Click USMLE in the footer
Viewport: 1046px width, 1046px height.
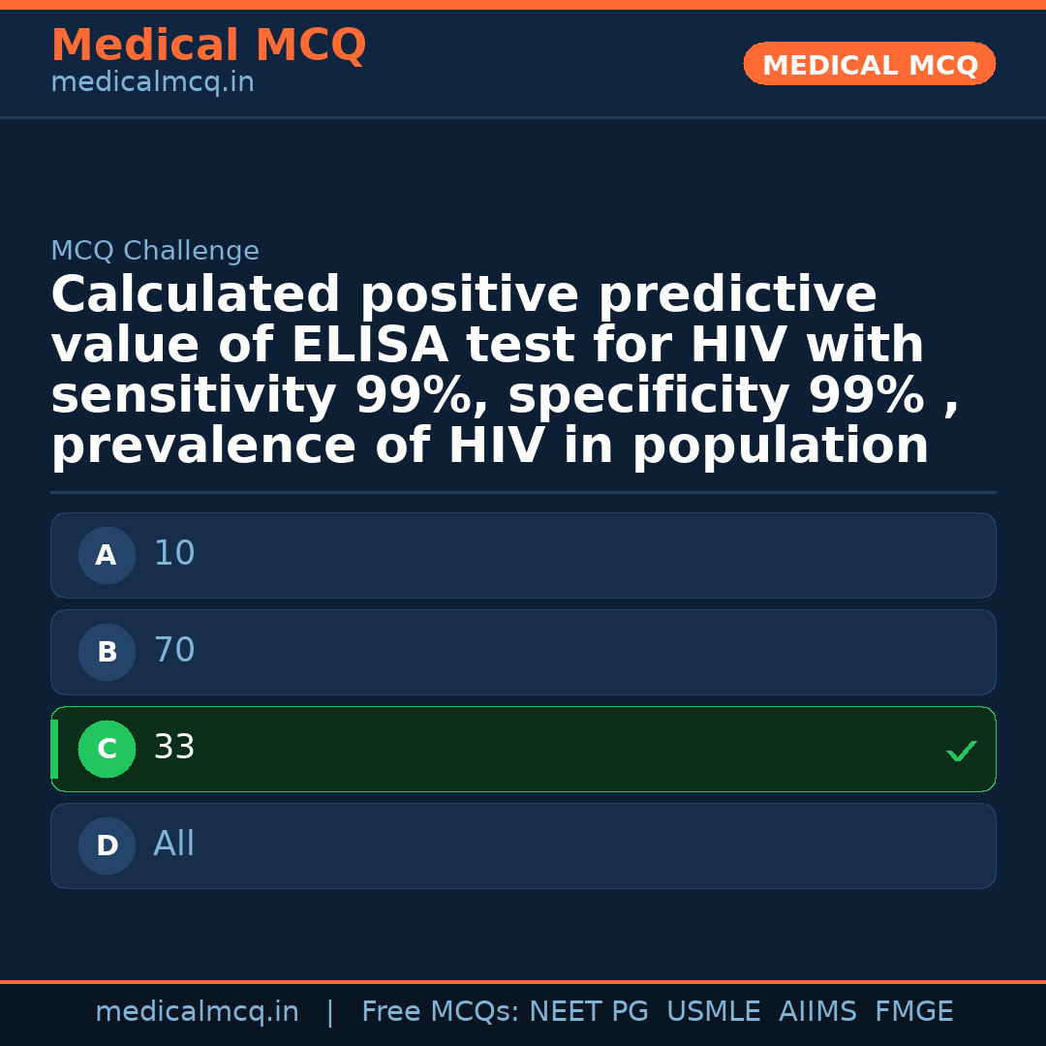[x=713, y=1012]
